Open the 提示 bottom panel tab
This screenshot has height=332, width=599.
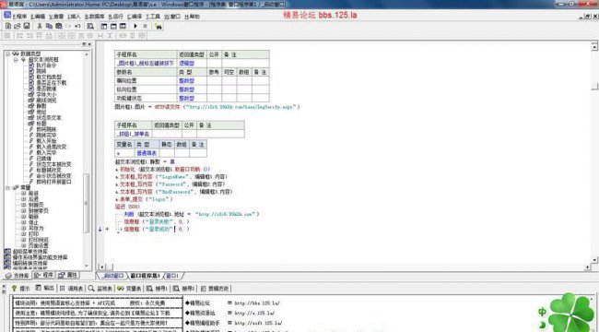click(x=21, y=289)
